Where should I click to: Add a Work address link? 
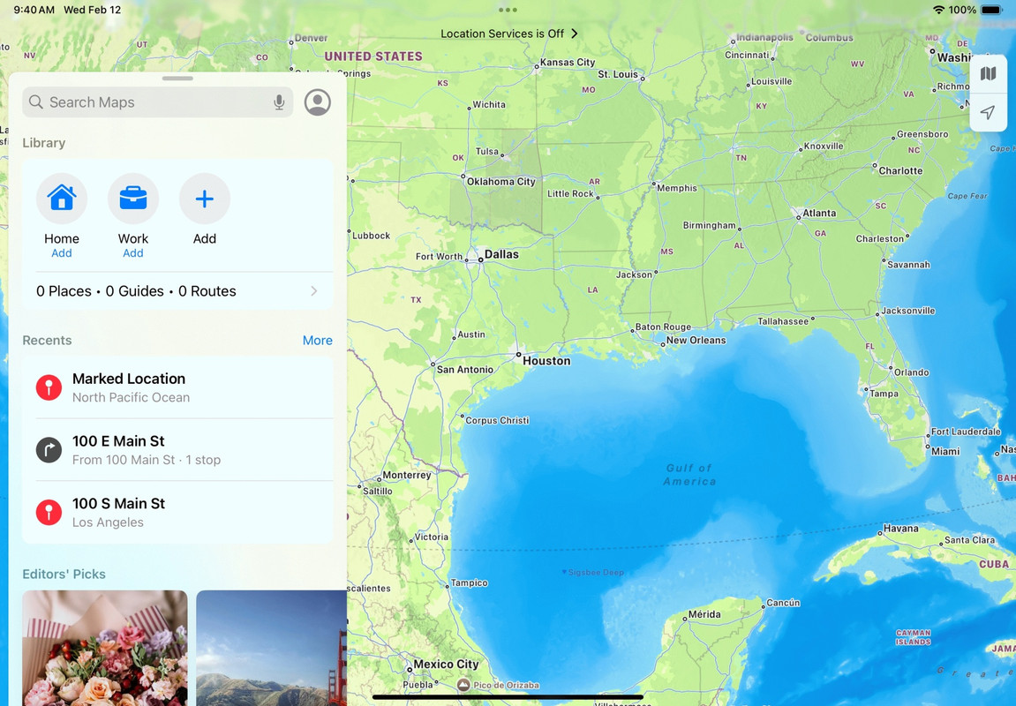click(132, 253)
